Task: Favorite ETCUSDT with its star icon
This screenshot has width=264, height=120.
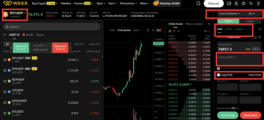Action: [x=5, y=113]
